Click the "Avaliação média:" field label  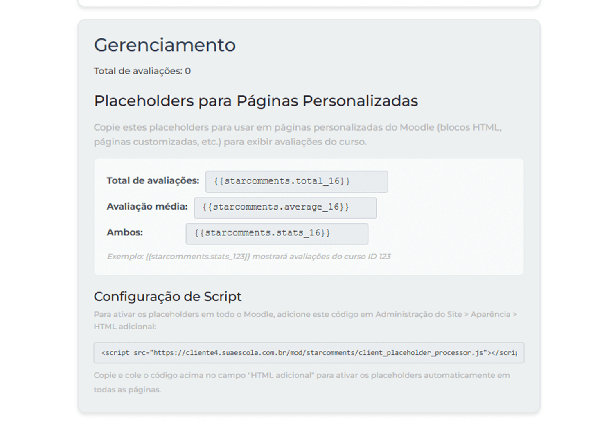coord(147,207)
